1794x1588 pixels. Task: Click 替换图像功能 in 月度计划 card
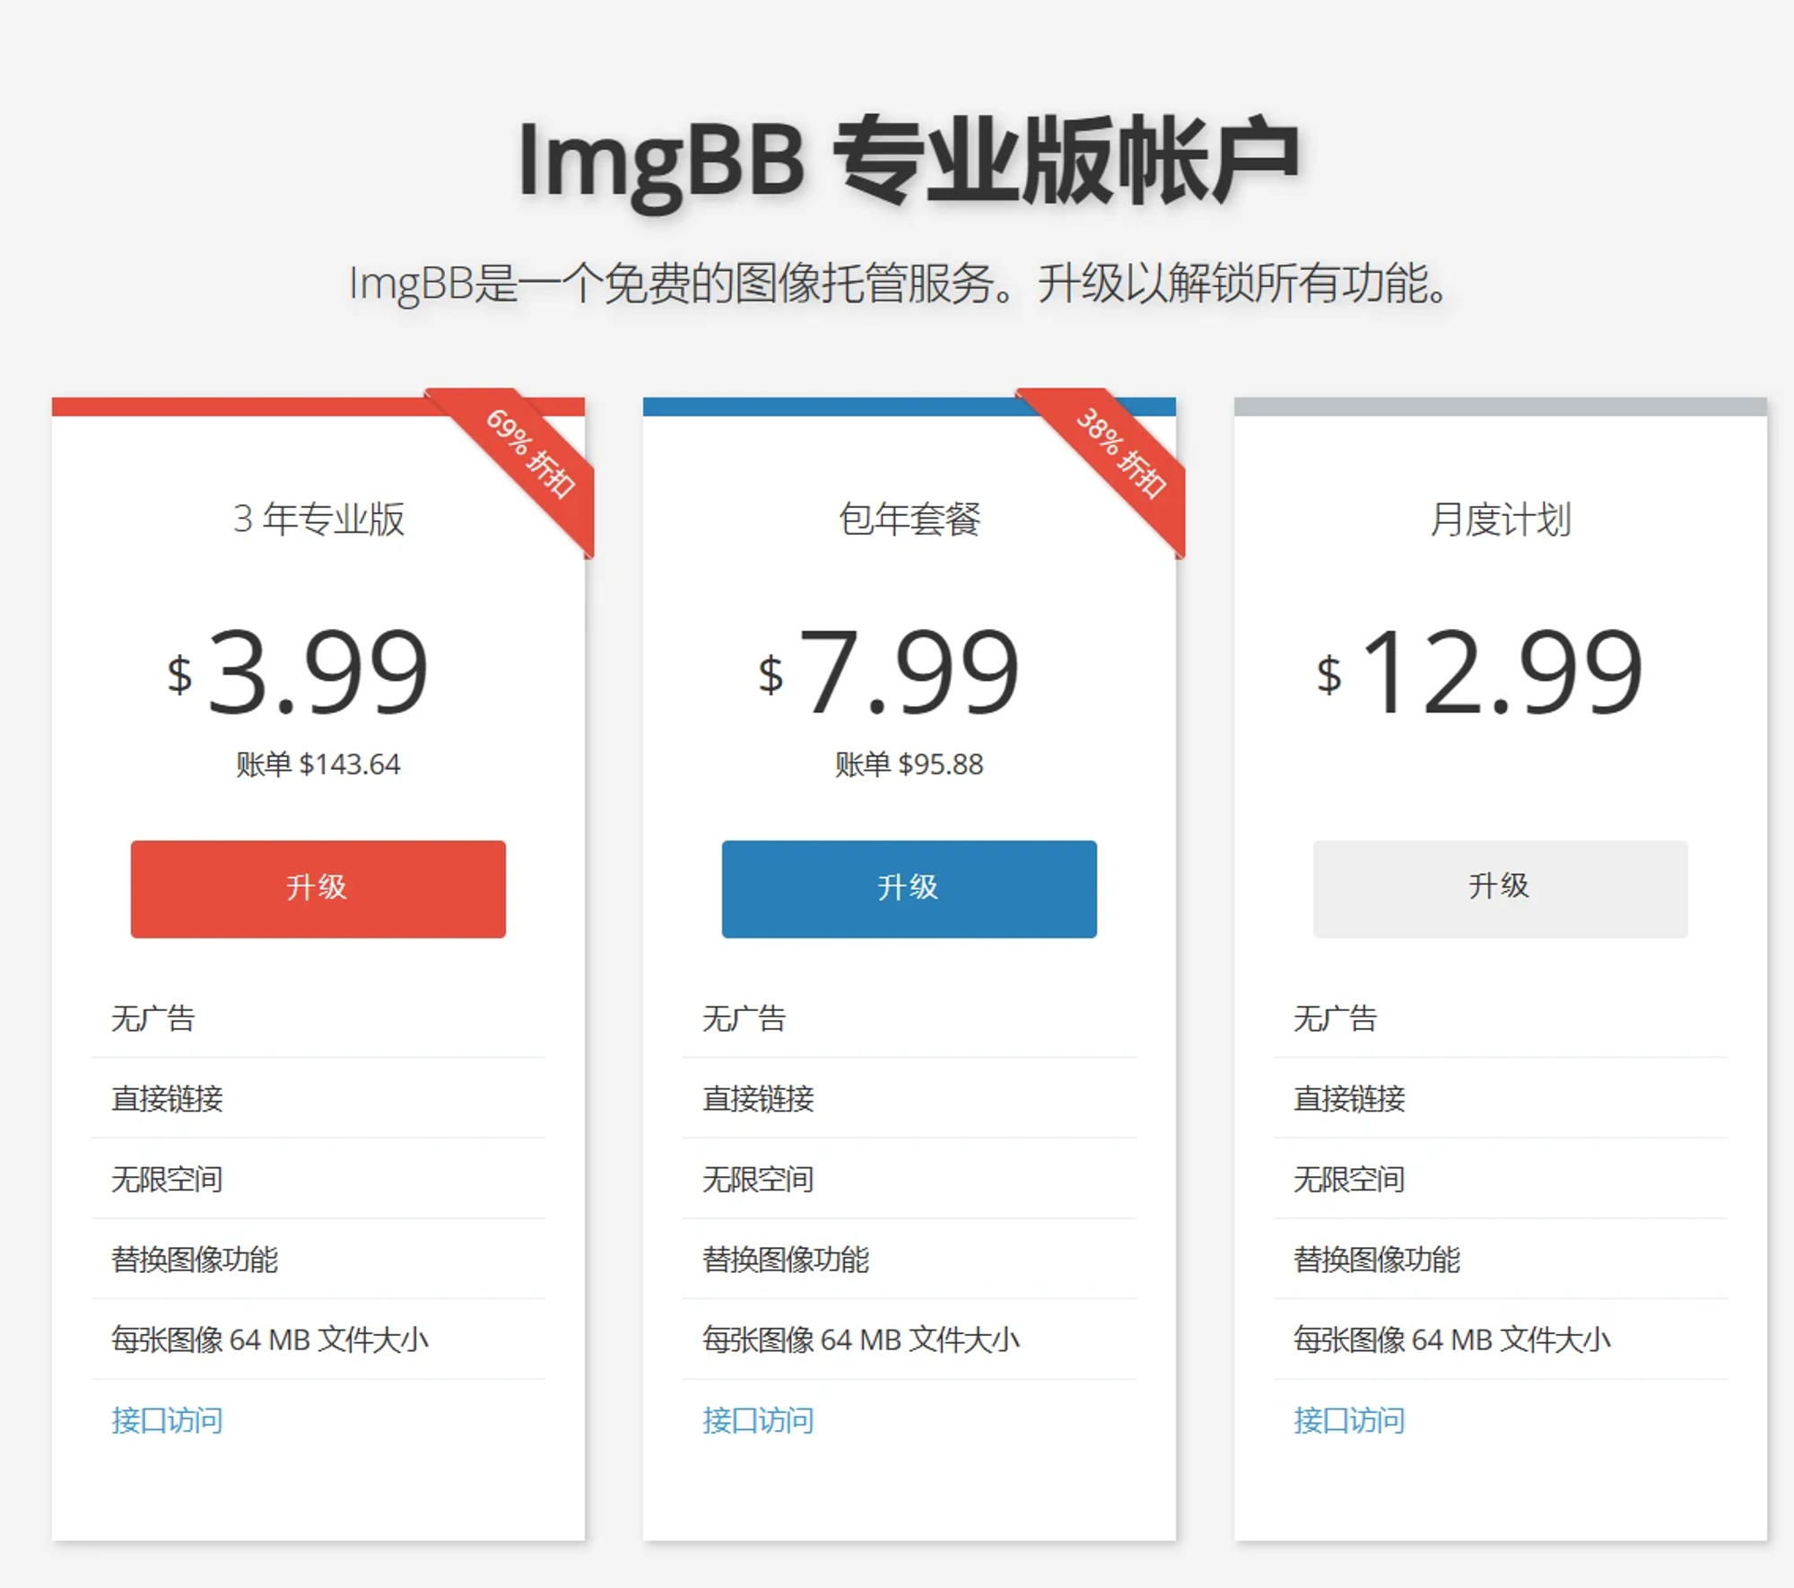coord(1377,1260)
